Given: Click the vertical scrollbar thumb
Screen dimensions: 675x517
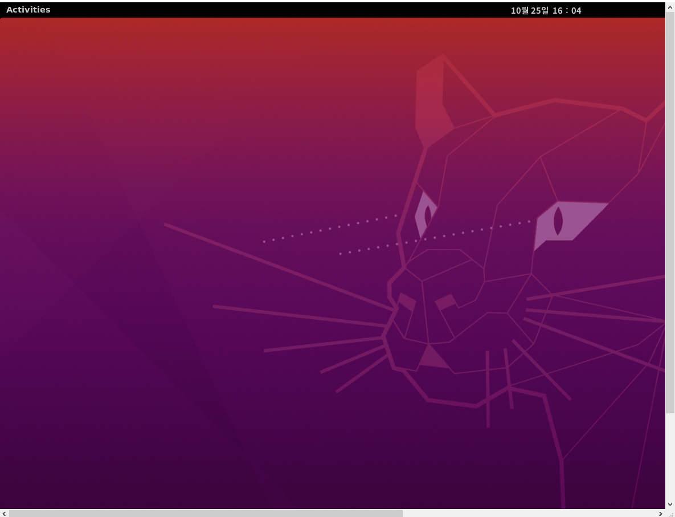Looking at the screenshot, I should (x=670, y=213).
